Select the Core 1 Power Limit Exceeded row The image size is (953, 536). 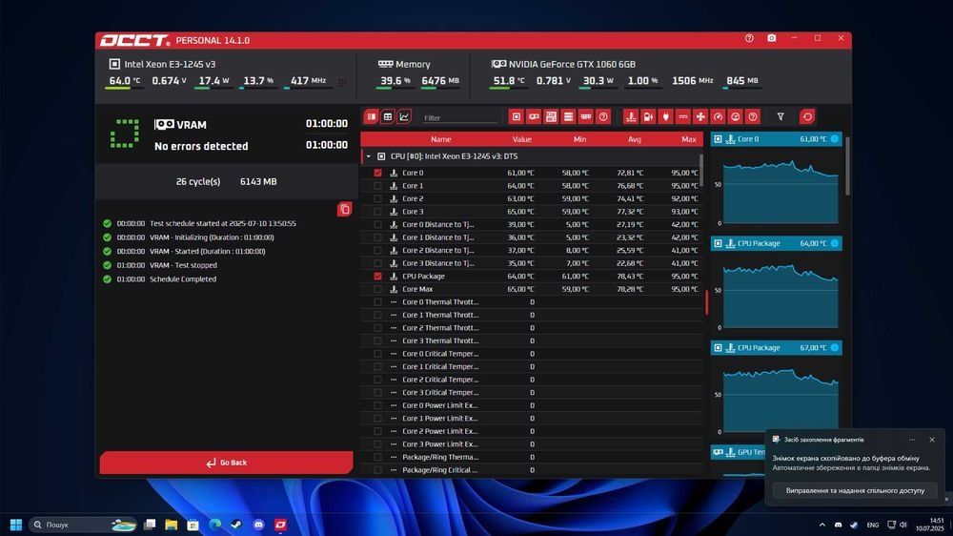click(532, 418)
